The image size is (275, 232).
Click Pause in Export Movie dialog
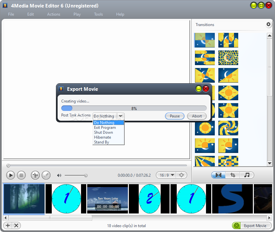click(x=175, y=116)
